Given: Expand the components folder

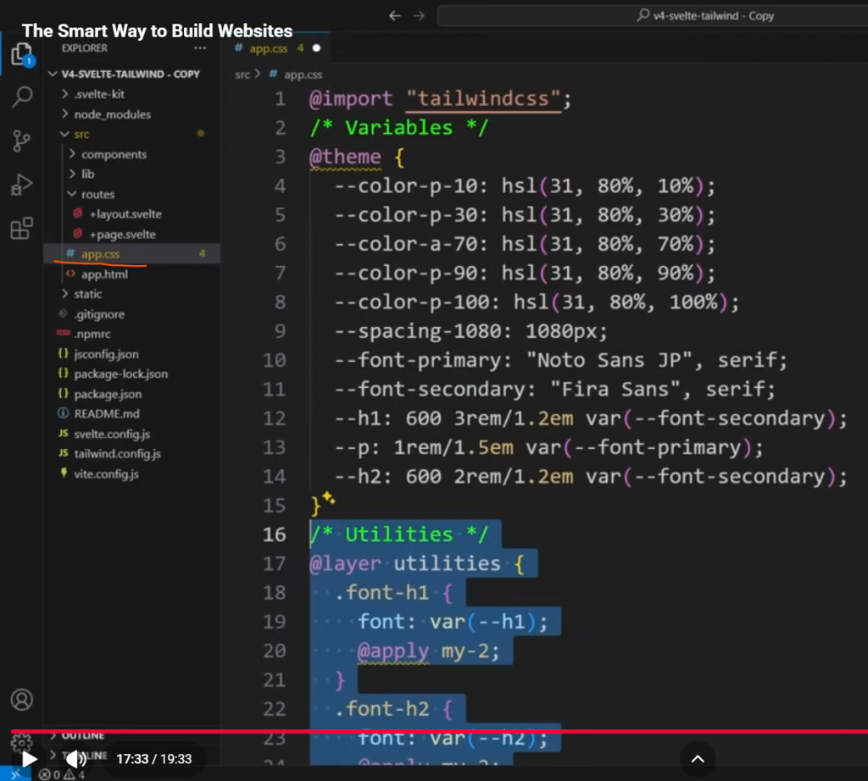Looking at the screenshot, I should [x=114, y=154].
